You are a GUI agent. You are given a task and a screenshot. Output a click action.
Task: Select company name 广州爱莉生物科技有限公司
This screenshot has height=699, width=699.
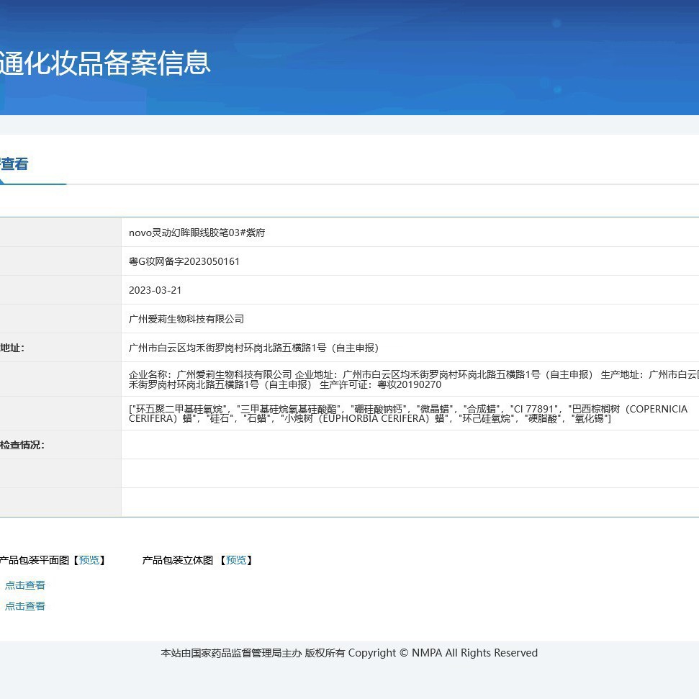coord(186,319)
